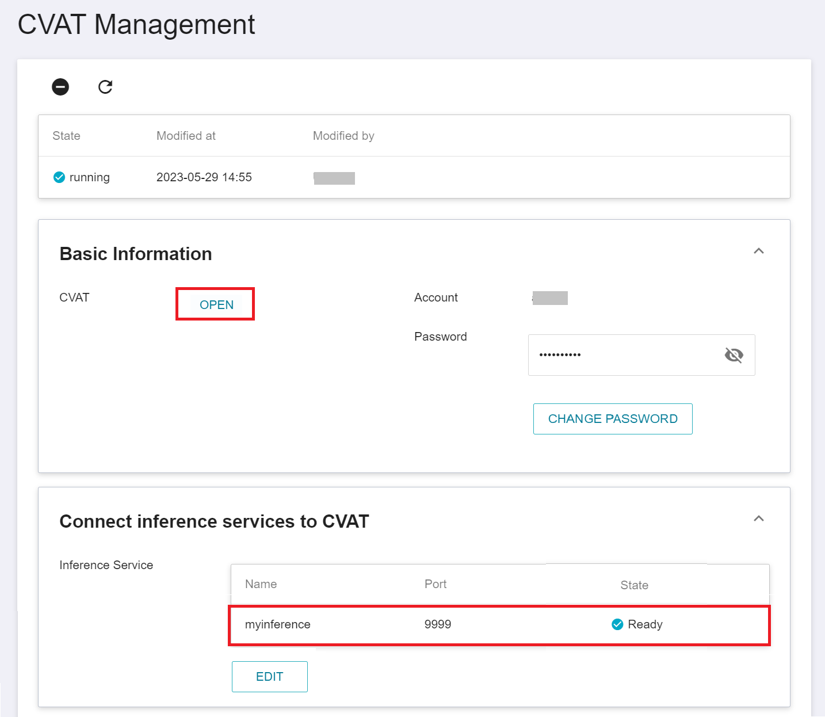Click the Inference Service label
The image size is (825, 717).
pos(106,565)
